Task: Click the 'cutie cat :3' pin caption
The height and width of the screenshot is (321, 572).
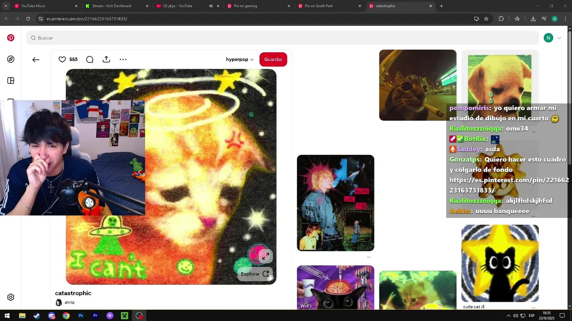Action: (474, 307)
